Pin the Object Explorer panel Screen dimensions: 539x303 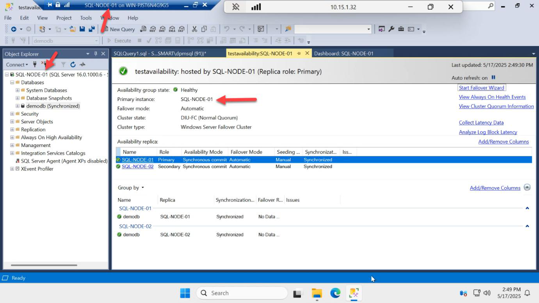96,54
